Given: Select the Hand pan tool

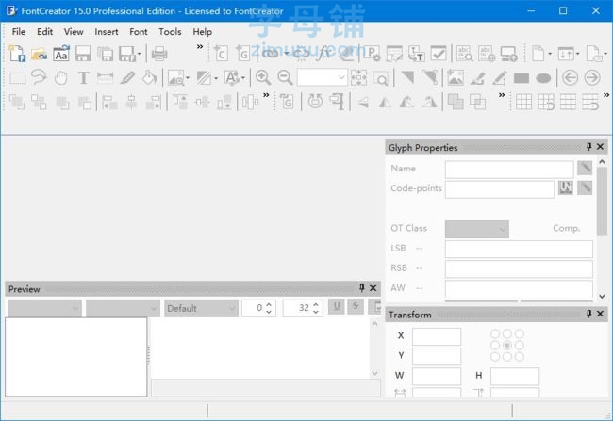Looking at the screenshot, I should click(61, 78).
